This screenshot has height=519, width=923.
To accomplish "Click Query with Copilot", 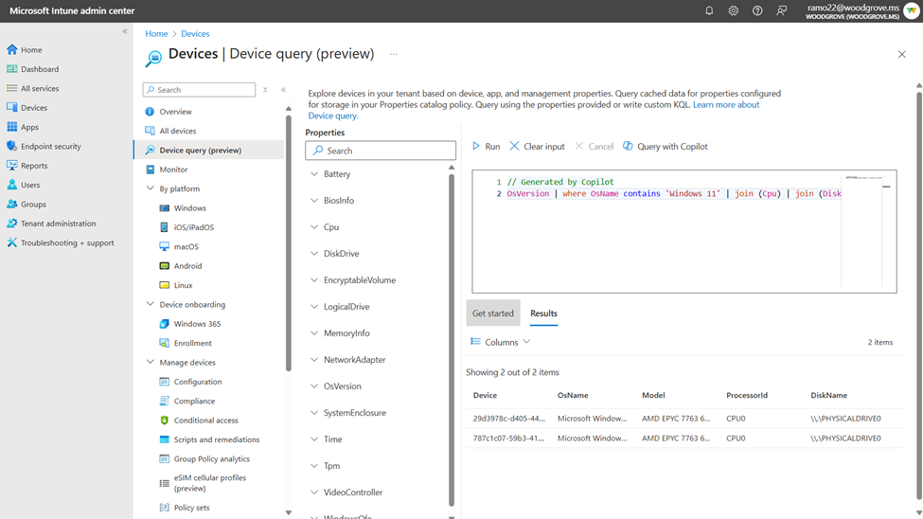I will 666,146.
